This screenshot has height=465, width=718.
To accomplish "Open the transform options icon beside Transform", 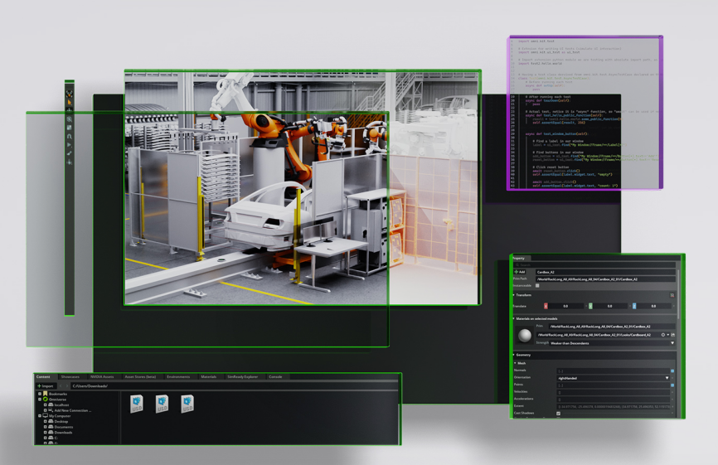I will pyautogui.click(x=672, y=295).
